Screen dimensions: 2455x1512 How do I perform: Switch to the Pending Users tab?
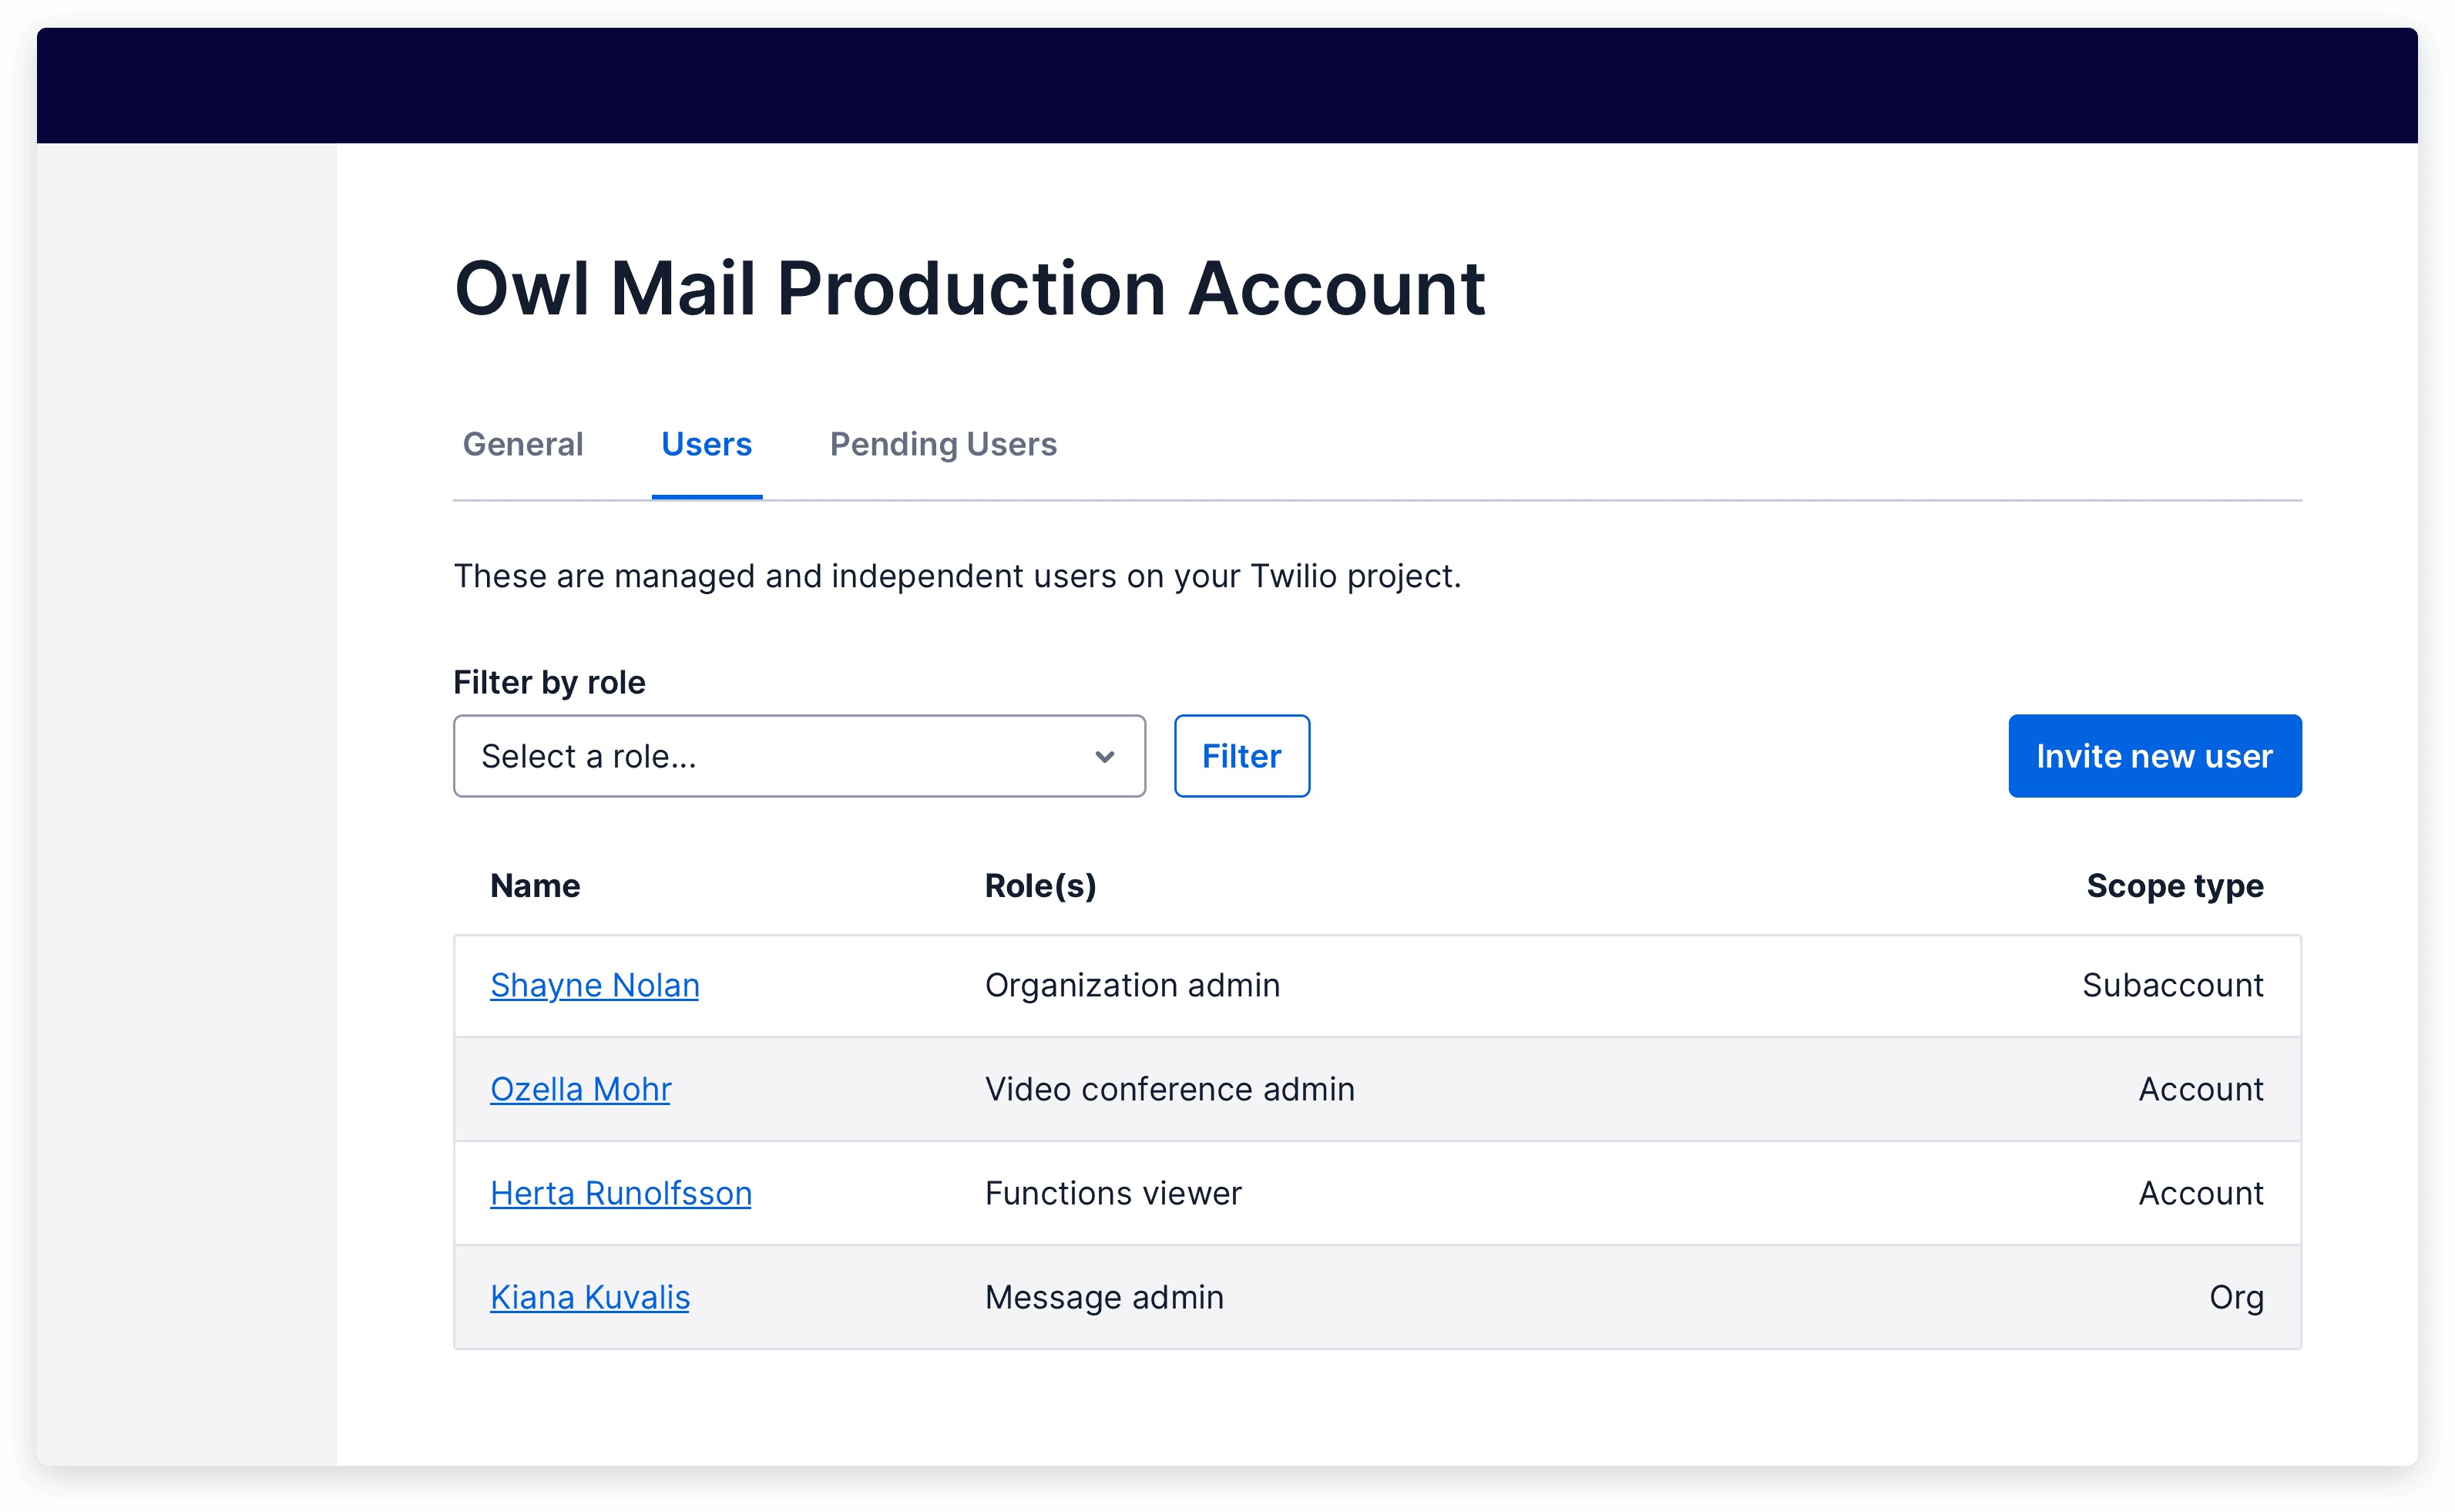tap(942, 444)
